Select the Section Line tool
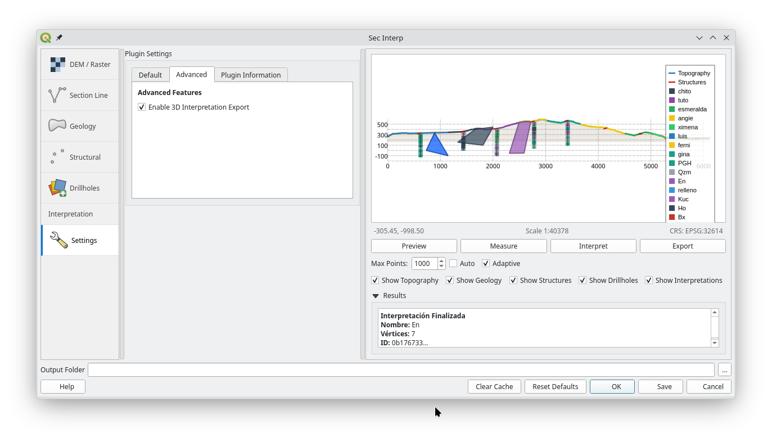772x442 pixels. [x=80, y=94]
